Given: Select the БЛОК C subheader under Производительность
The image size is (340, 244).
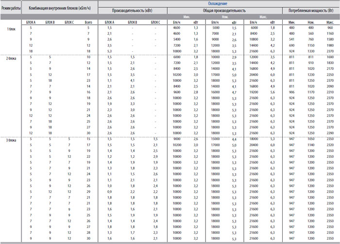Looking at the screenshot, I should click(154, 22).
